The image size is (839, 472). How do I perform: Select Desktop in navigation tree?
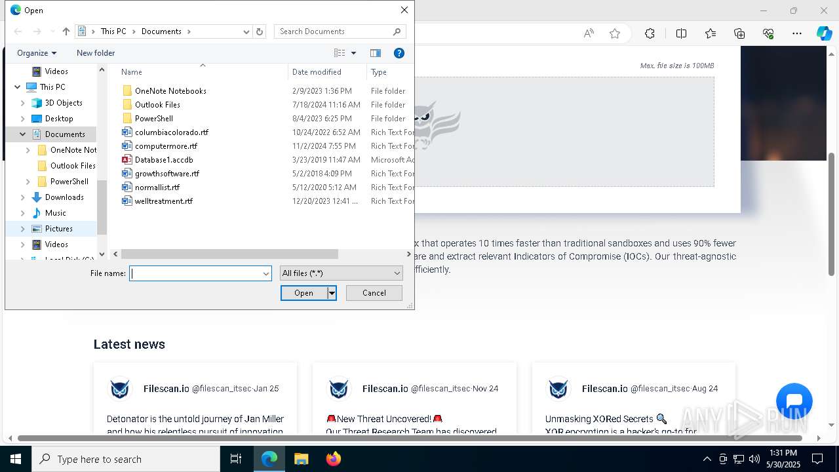(59, 119)
